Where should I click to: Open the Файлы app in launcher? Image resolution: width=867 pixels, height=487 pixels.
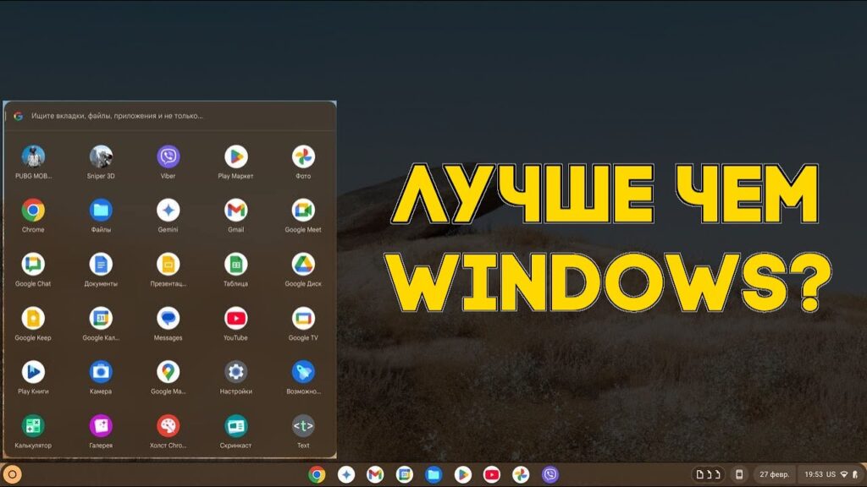coord(101,211)
